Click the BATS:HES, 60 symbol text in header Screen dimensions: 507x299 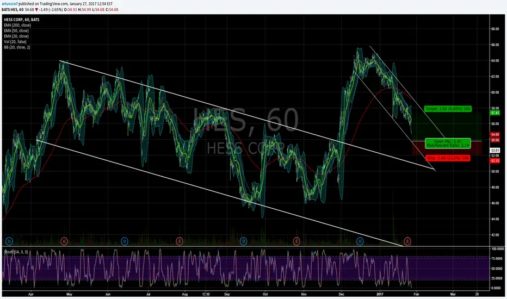coord(13,10)
